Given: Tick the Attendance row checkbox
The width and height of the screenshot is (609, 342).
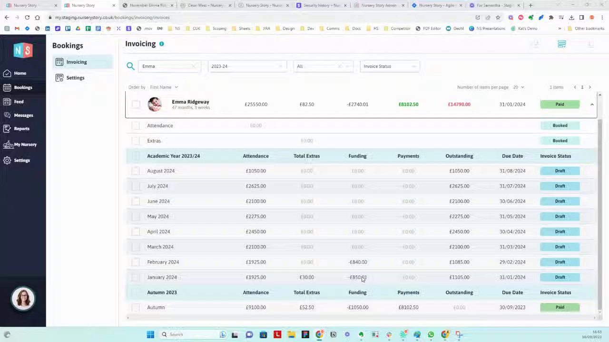Looking at the screenshot, I should click(x=136, y=125).
